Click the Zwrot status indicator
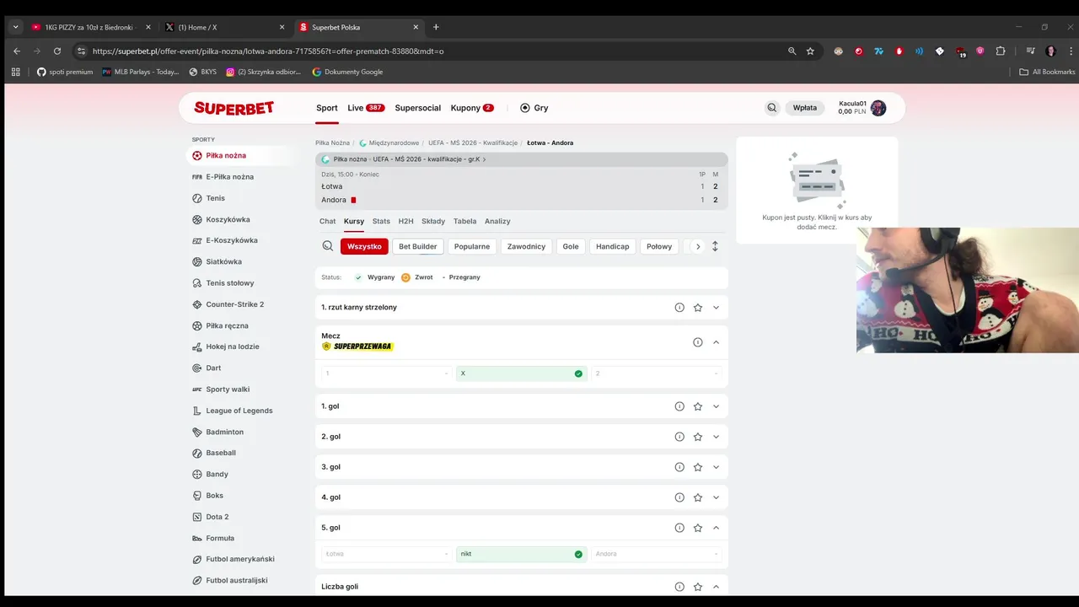Image resolution: width=1079 pixels, height=607 pixels. point(417,277)
